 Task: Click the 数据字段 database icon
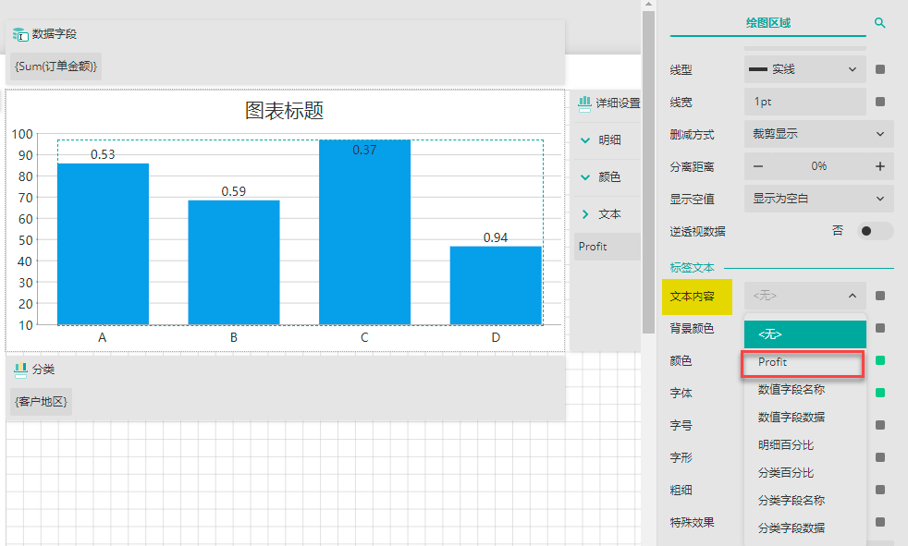click(20, 34)
